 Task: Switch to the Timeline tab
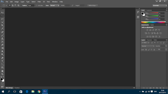click(x=17, y=88)
